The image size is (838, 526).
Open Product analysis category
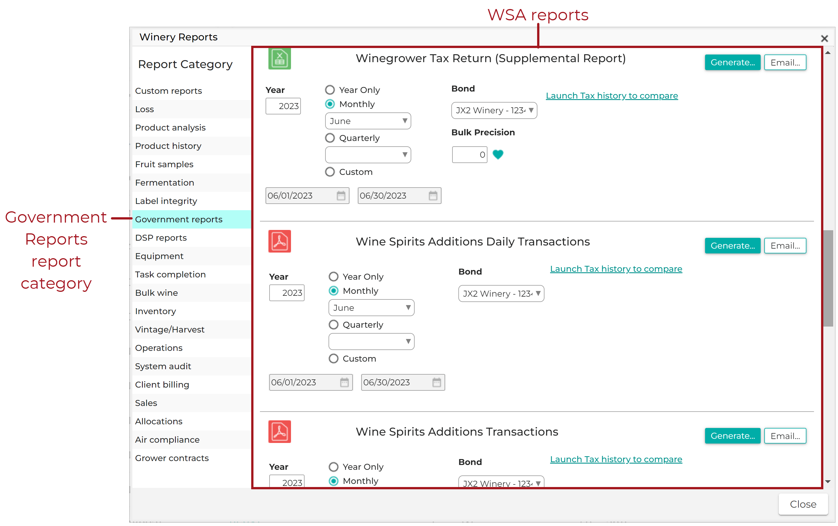point(192,128)
